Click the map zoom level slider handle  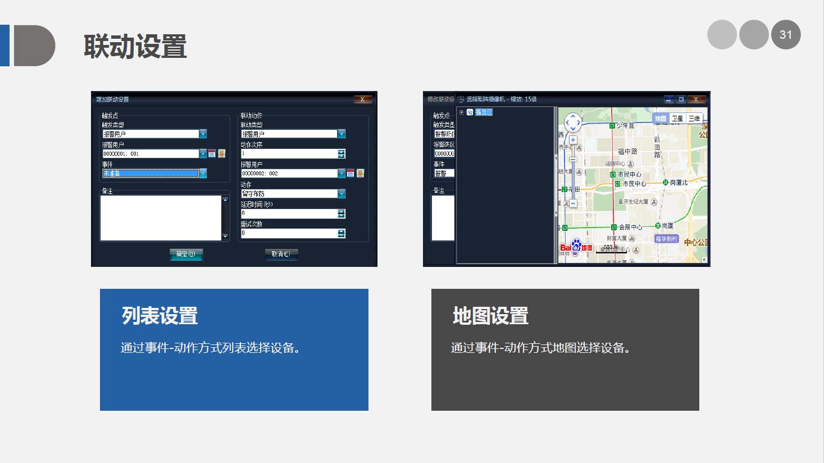(x=573, y=159)
